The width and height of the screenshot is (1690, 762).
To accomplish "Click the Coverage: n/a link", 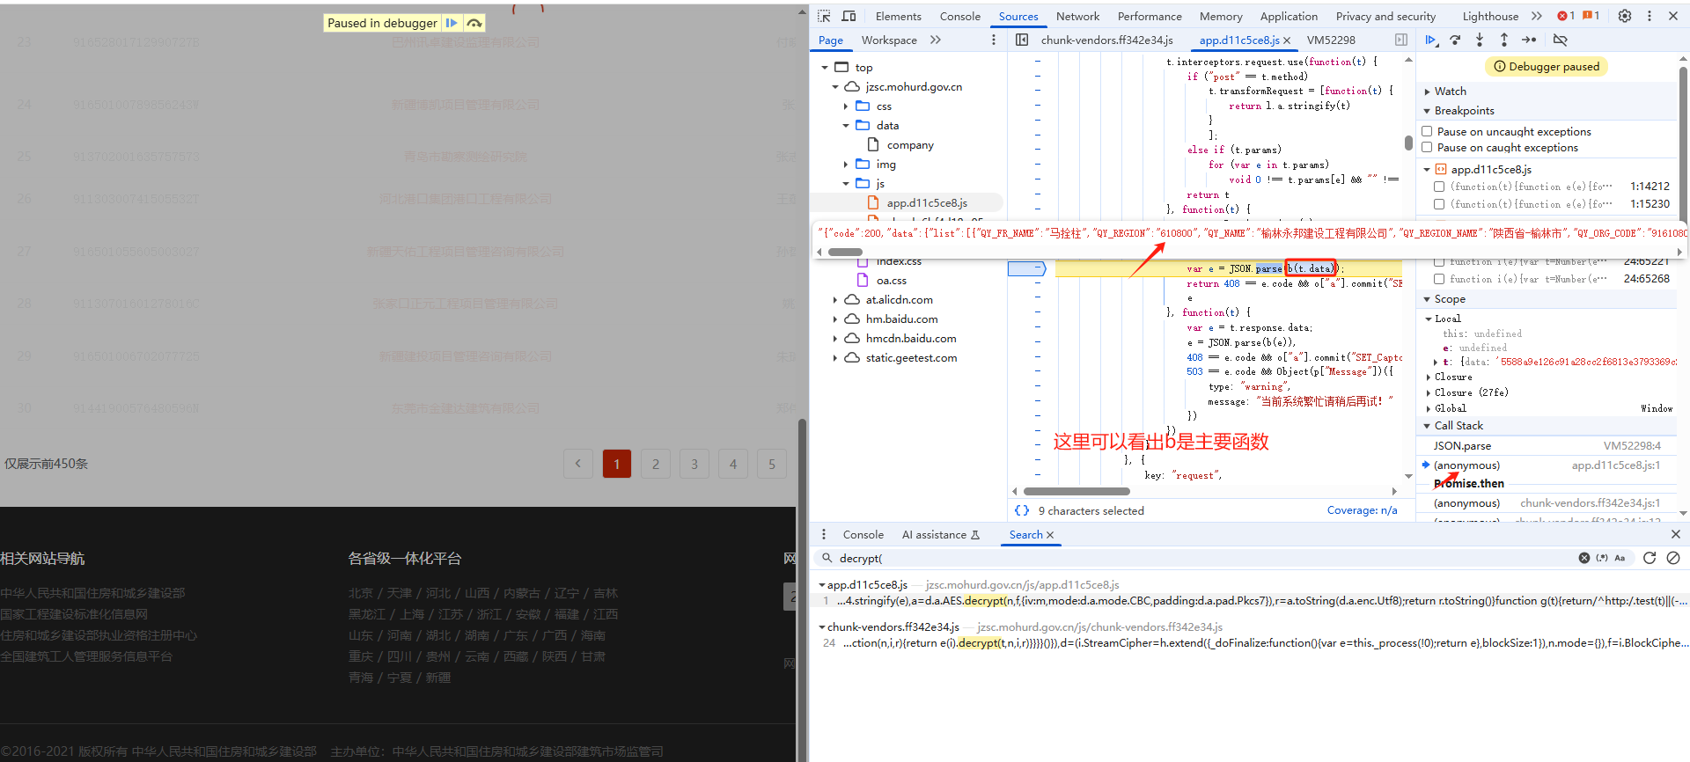I will [x=1362, y=510].
